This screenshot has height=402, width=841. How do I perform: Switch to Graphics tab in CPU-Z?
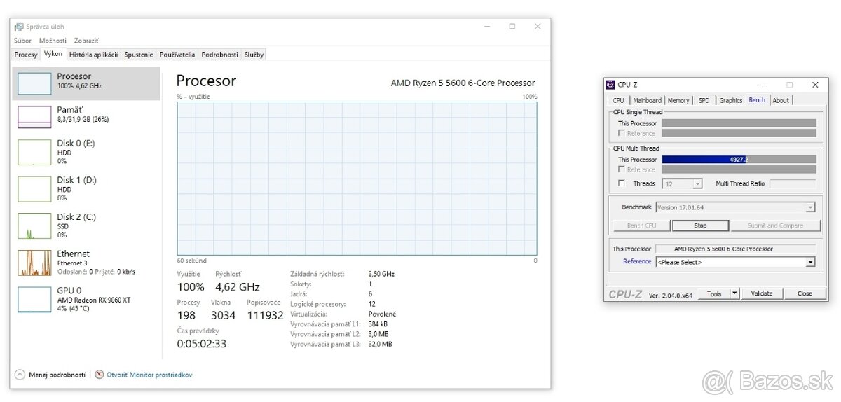tap(731, 100)
